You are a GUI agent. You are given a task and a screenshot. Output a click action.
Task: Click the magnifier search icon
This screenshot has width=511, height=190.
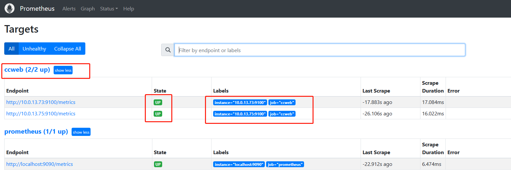pos(168,50)
